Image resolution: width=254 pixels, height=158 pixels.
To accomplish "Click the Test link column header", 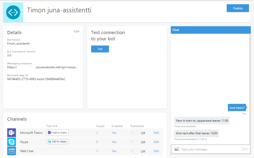I will pos(52,126).
